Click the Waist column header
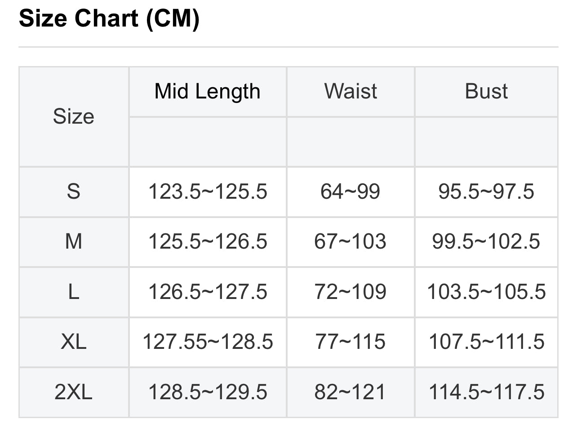 click(x=351, y=91)
